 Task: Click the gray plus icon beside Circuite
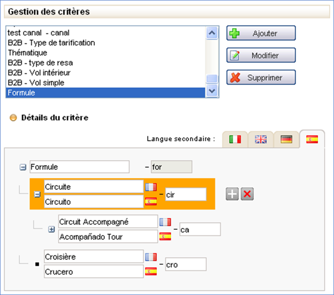coord(232,194)
